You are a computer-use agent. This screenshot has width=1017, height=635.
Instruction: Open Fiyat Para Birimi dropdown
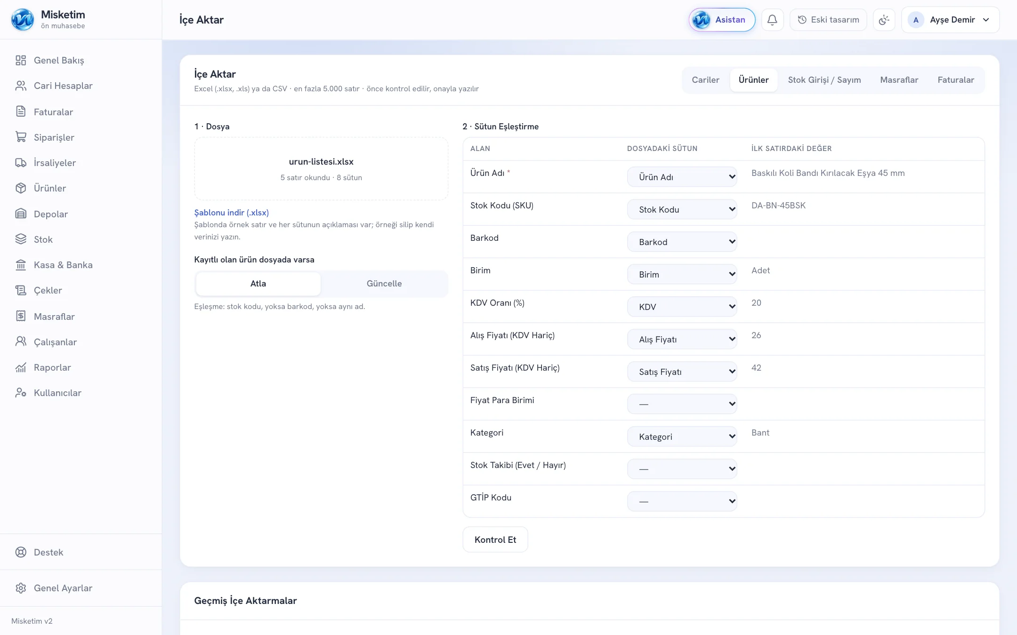682,404
